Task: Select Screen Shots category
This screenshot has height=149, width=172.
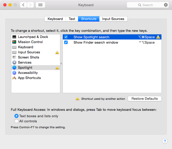Action: coord(36,57)
